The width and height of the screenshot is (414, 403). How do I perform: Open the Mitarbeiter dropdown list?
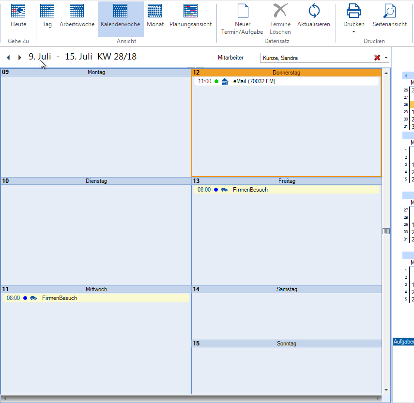tap(386, 58)
